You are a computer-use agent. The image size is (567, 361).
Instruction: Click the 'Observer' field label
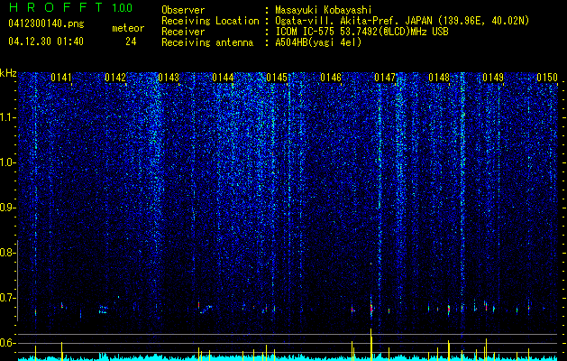tap(183, 10)
